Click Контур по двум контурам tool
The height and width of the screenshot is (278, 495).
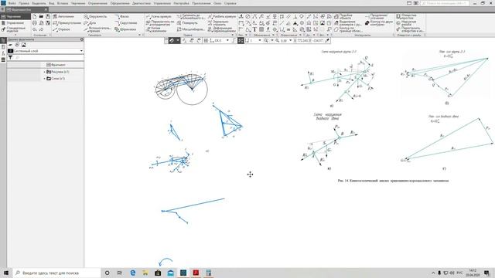pos(379,23)
